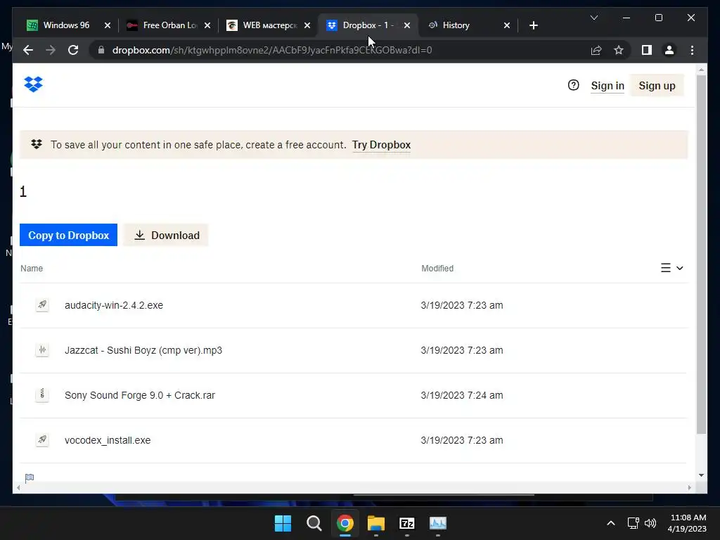Click the audacity-win-2.4.2.exe file icon
The width and height of the screenshot is (720, 540).
tap(42, 305)
